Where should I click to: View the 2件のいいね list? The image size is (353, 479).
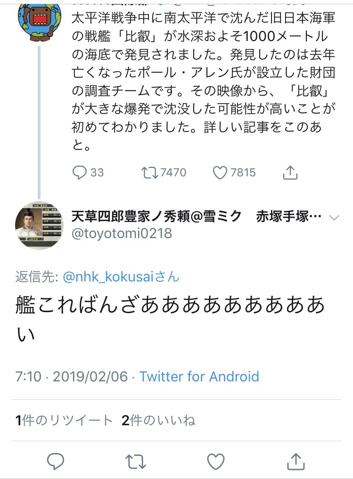pos(158,421)
